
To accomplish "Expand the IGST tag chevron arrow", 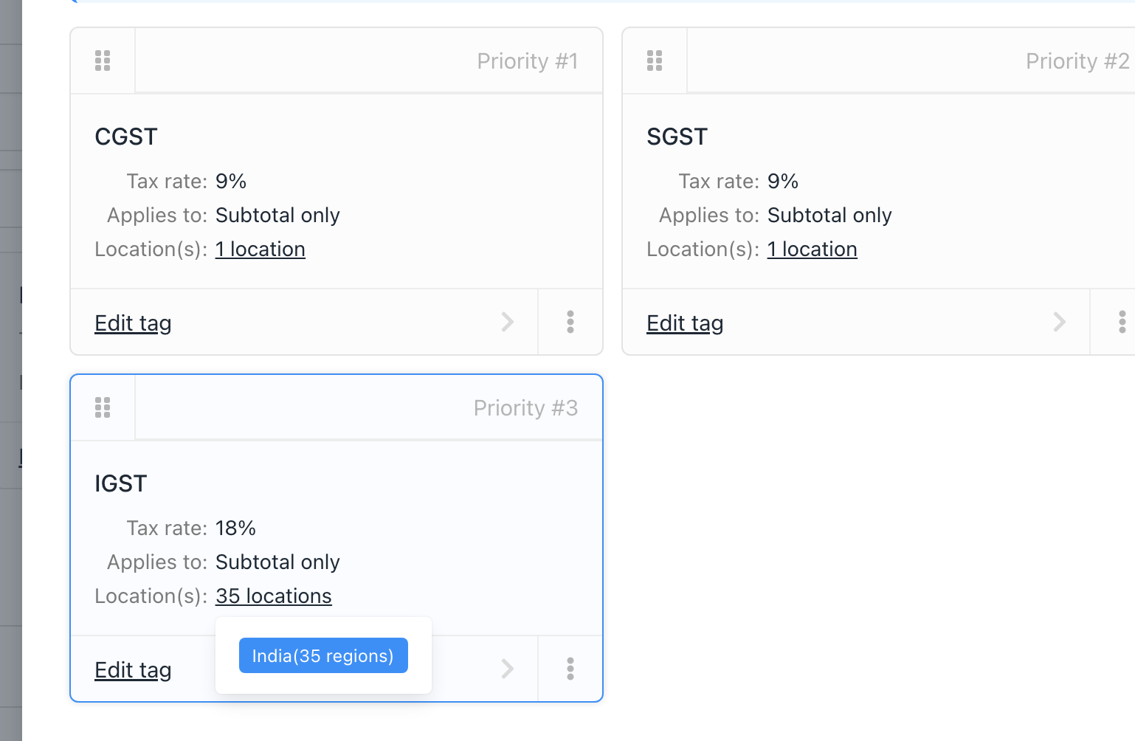I will click(508, 669).
